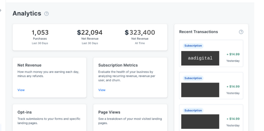Viewport: 264px width, 131px height.
Task: Click the +$14.99 amount on the aadigital transaction
Action: (x=233, y=54)
